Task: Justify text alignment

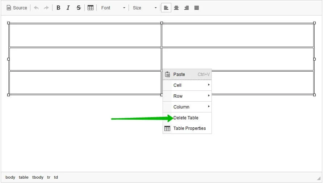Action: (197, 8)
